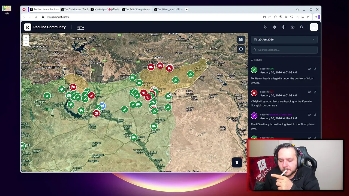Open the hamburger menu button

[314, 27]
